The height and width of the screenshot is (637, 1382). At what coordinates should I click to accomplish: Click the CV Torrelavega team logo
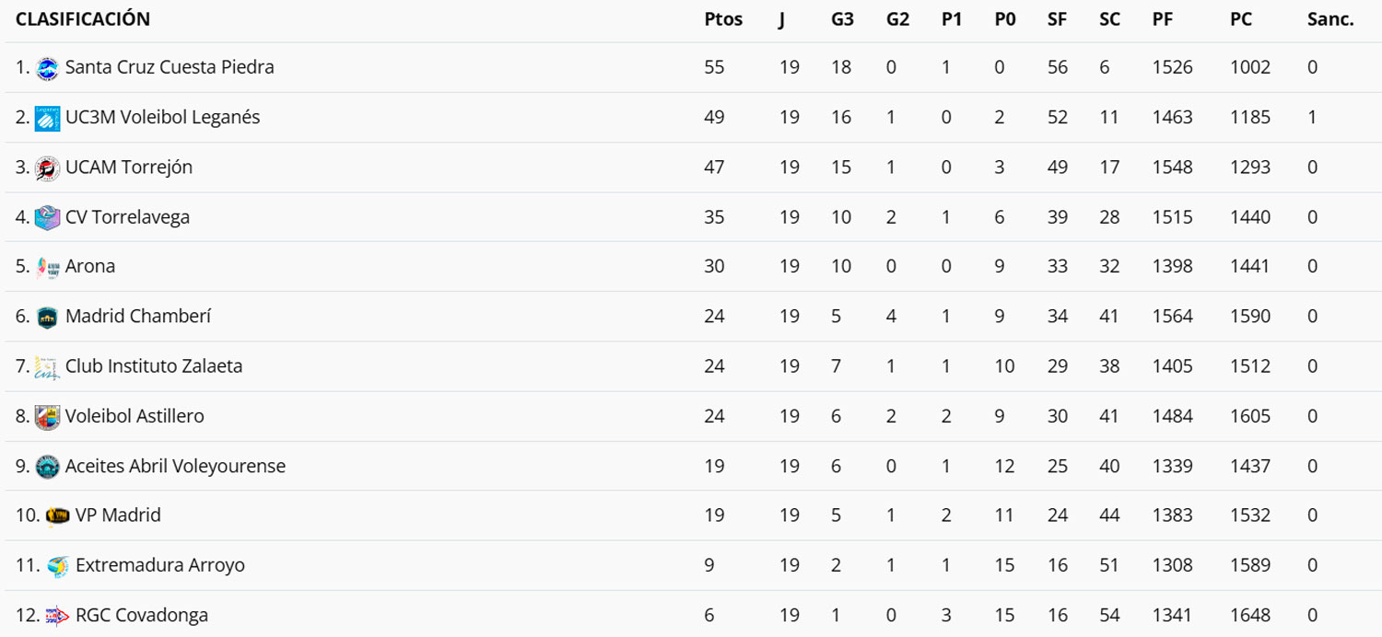tap(47, 217)
